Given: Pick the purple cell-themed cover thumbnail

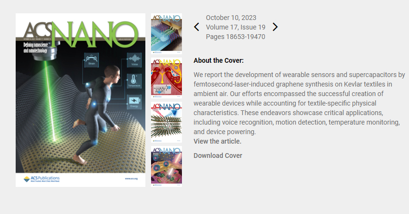Looking at the screenshot, I should point(166,166).
